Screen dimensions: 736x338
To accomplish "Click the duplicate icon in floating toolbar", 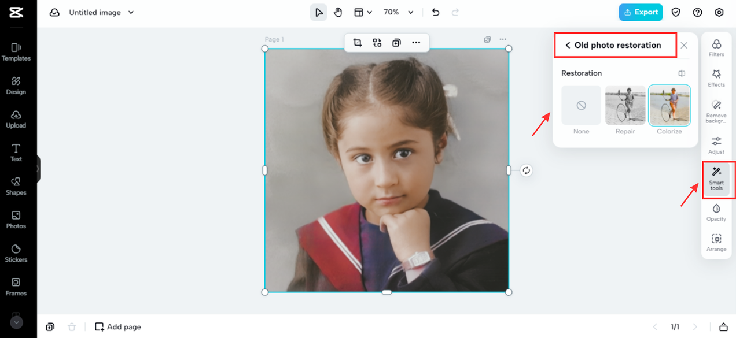I will click(x=396, y=42).
